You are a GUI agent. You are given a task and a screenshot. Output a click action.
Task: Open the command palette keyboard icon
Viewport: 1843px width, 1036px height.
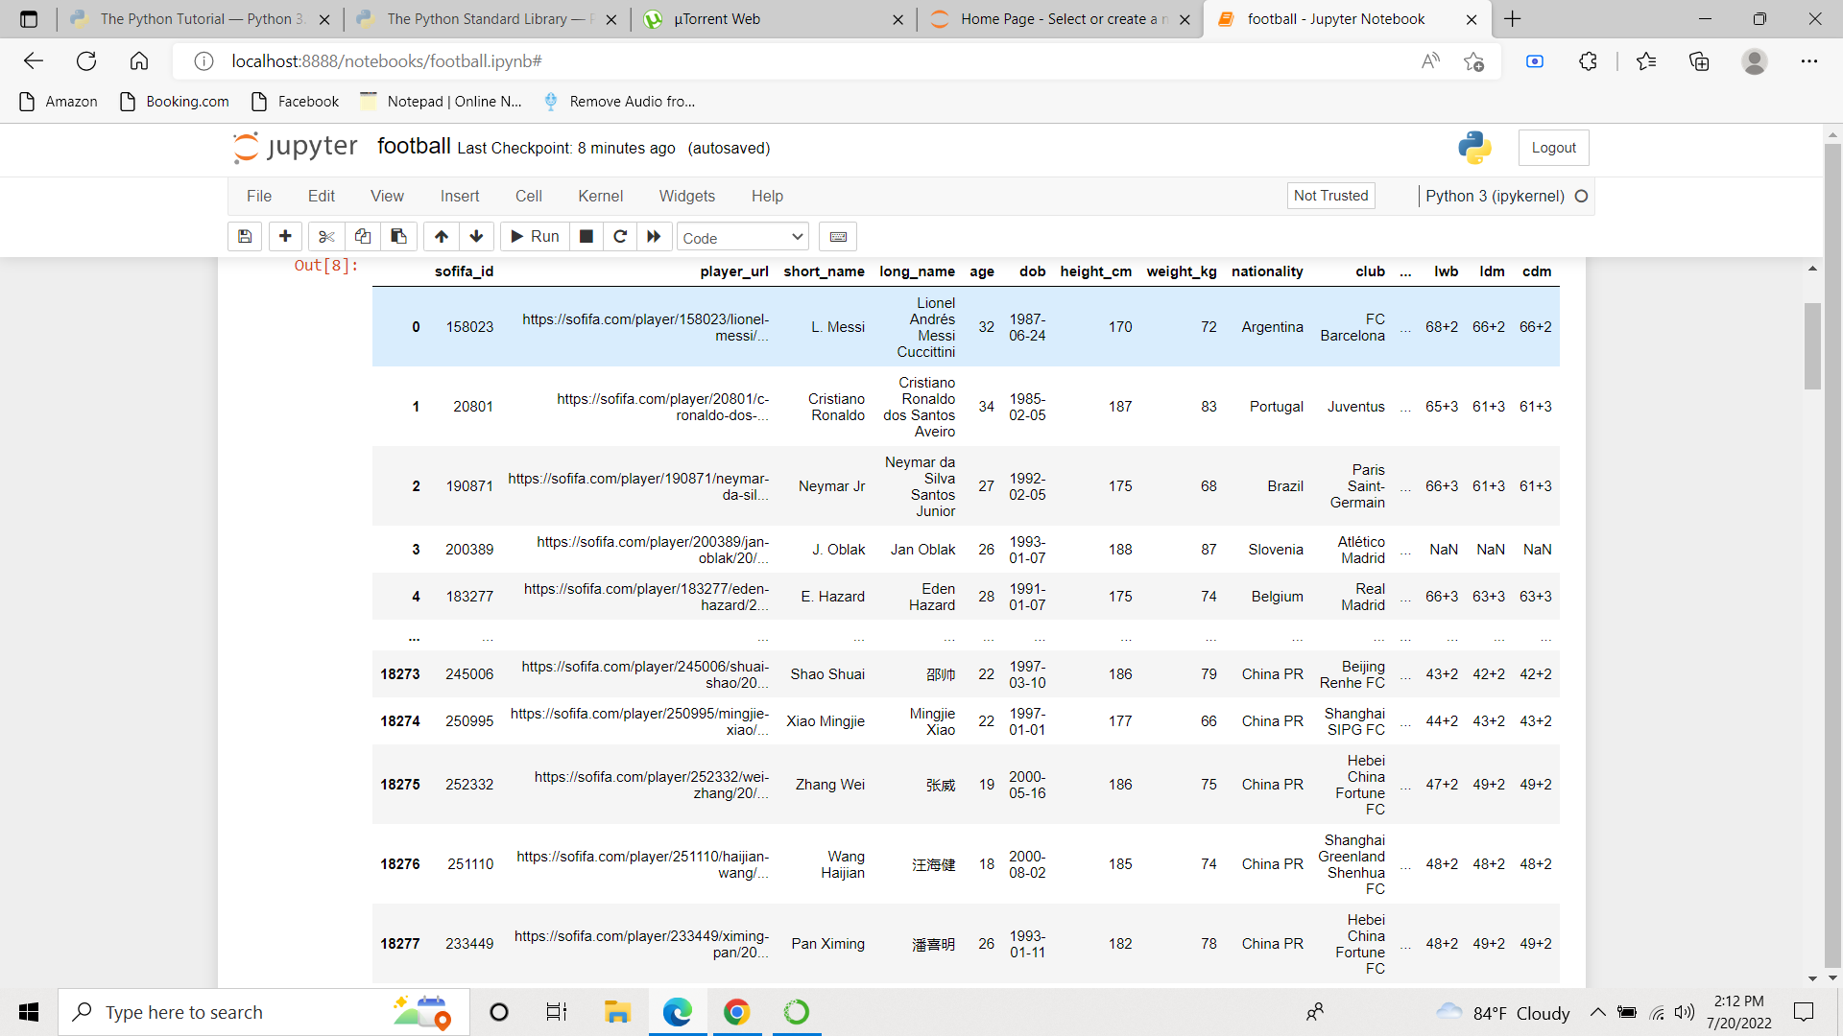[x=837, y=236]
